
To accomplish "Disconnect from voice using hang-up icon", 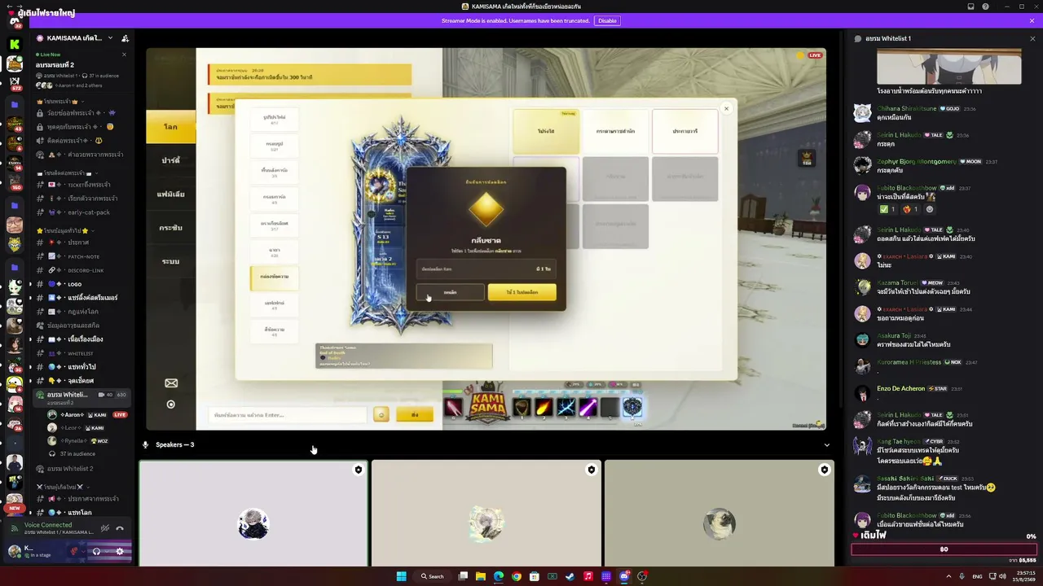I will 120,528.
